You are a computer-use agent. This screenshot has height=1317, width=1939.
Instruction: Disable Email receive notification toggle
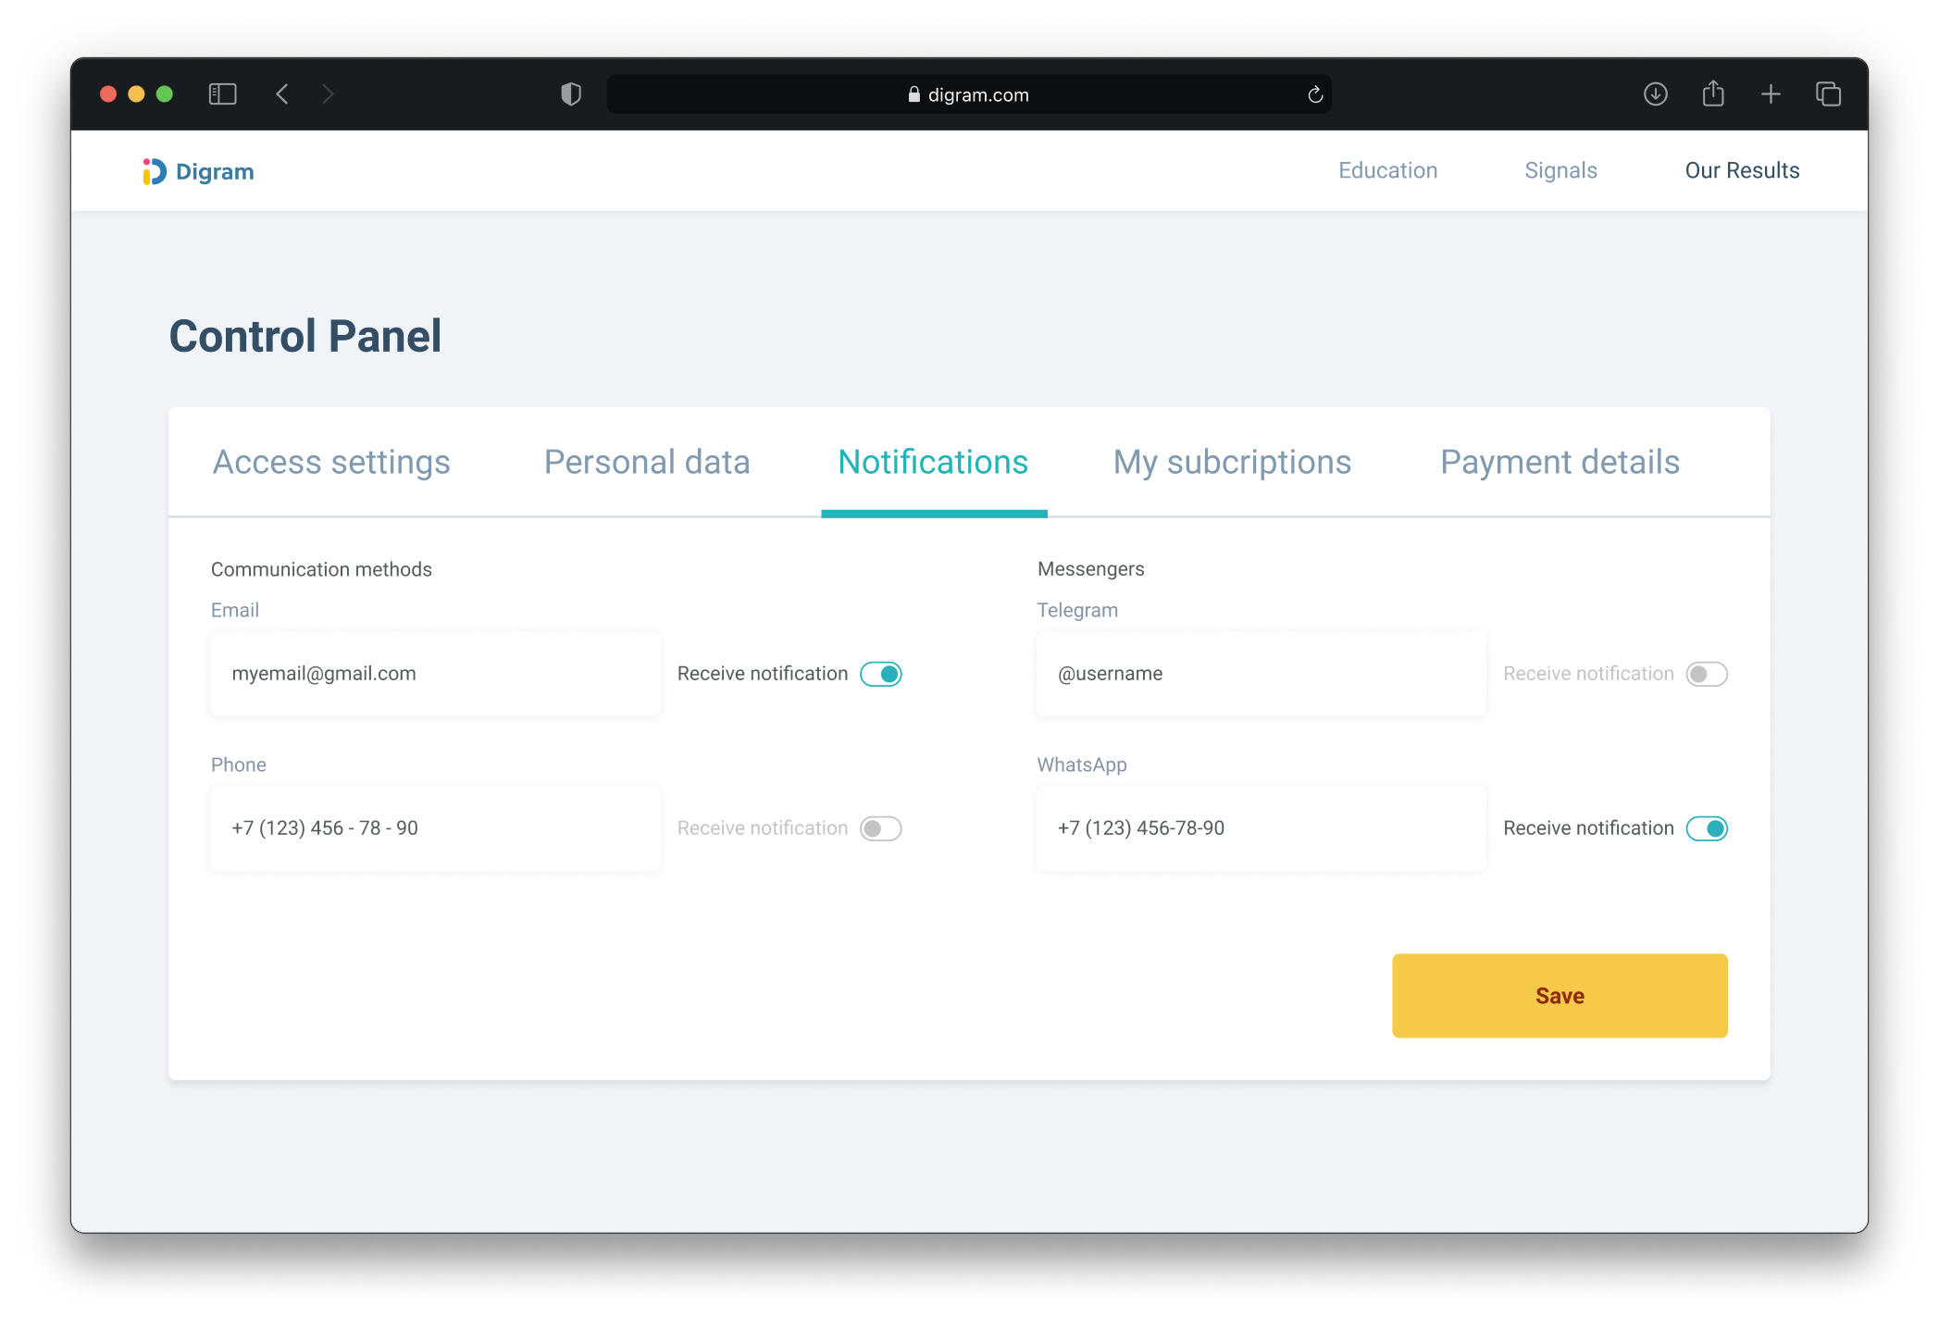881,674
